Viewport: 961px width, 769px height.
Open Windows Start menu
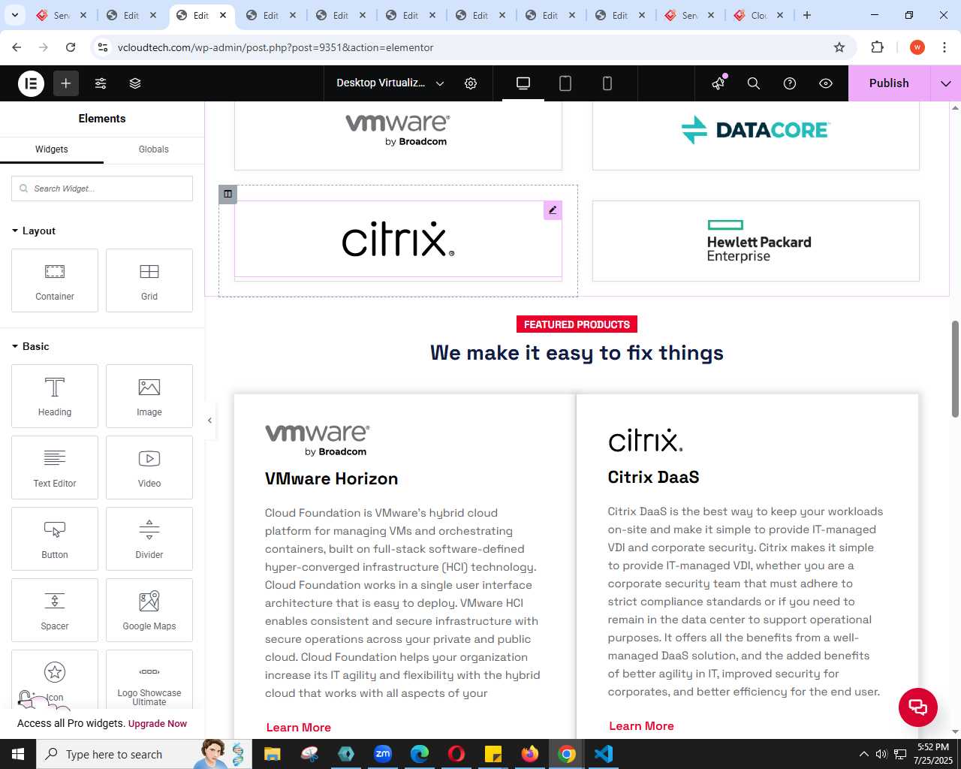coord(18,754)
